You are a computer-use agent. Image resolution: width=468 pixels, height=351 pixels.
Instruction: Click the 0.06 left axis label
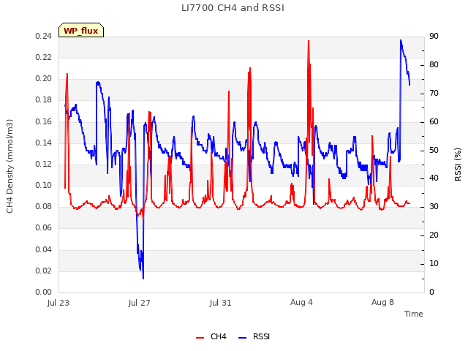click(x=44, y=227)
